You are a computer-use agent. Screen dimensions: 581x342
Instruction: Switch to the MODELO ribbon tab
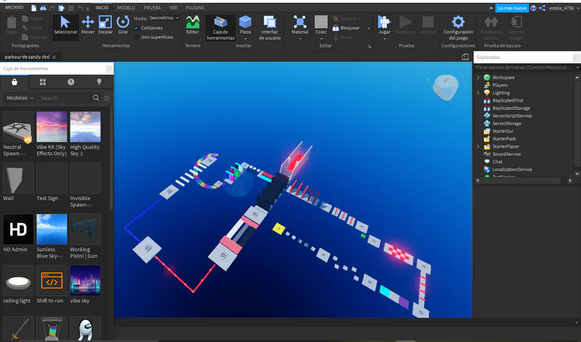(x=126, y=7)
